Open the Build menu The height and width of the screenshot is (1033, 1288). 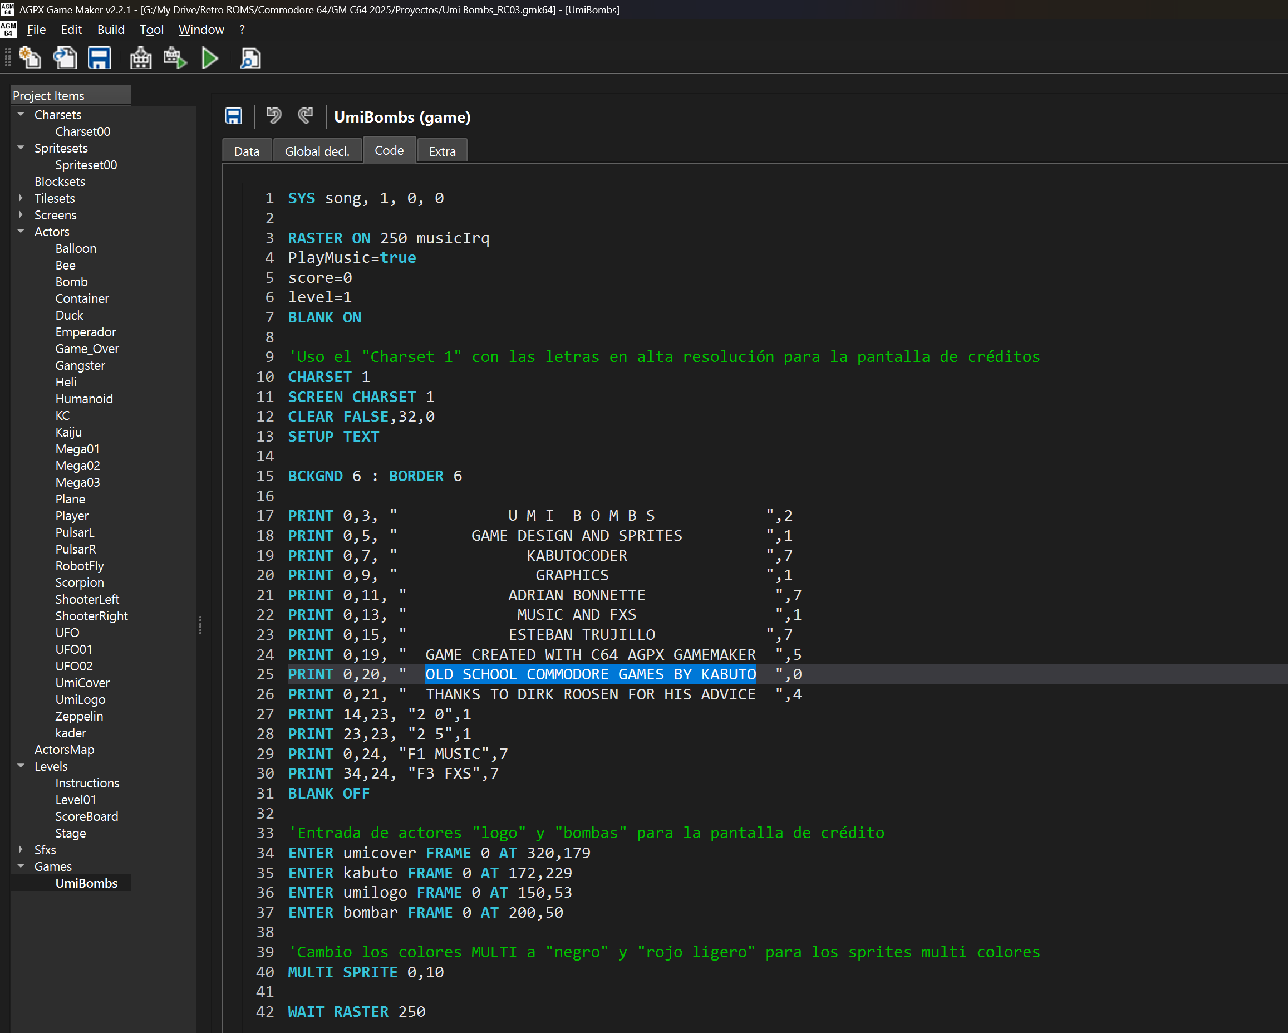(111, 30)
